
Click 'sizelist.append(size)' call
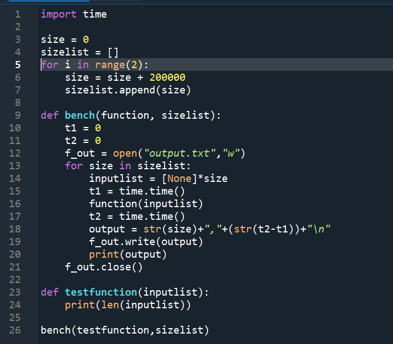pyautogui.click(x=128, y=90)
